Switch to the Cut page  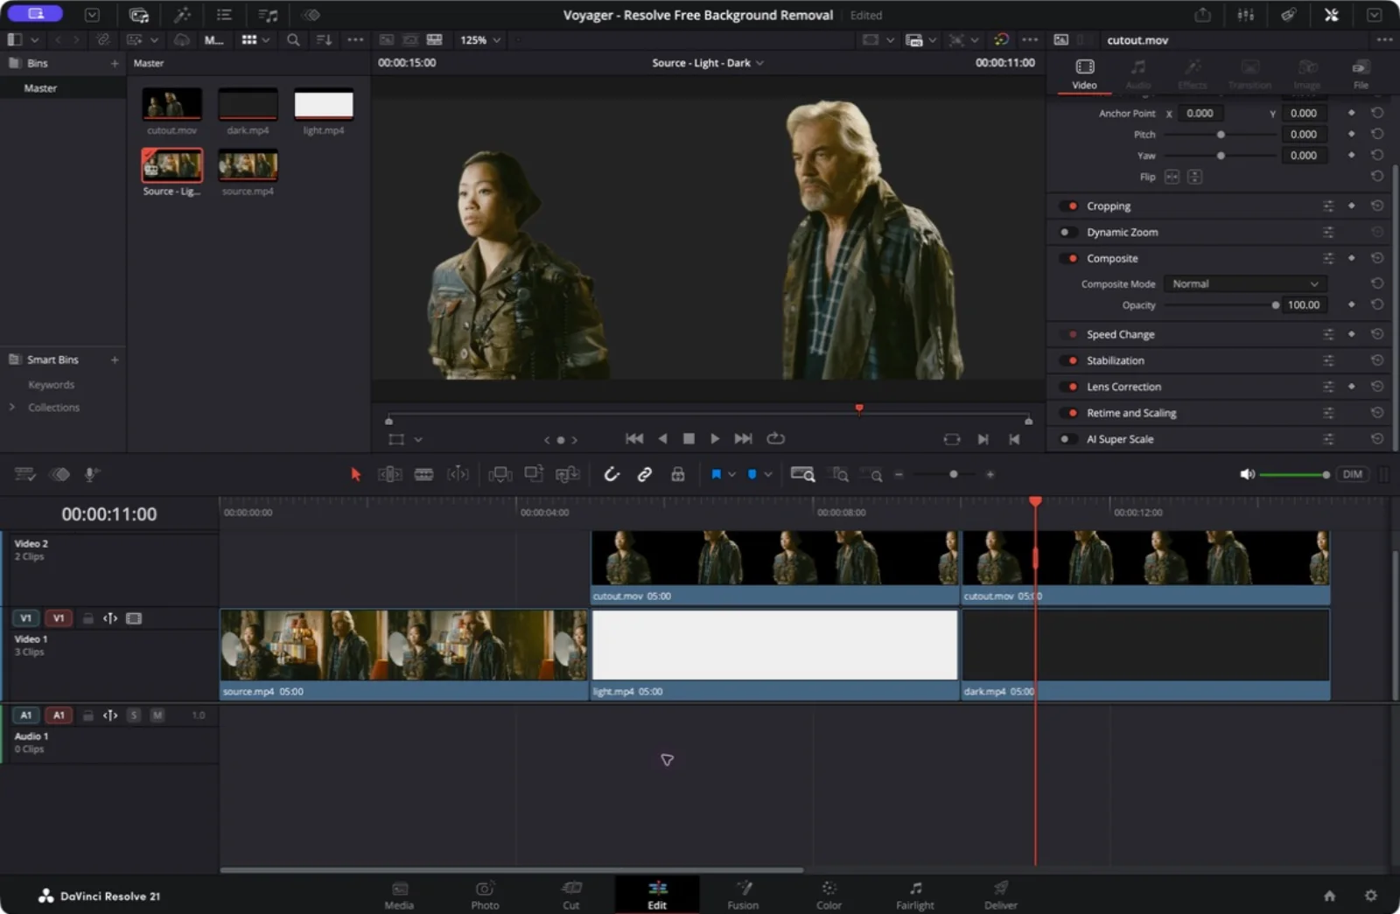point(570,895)
